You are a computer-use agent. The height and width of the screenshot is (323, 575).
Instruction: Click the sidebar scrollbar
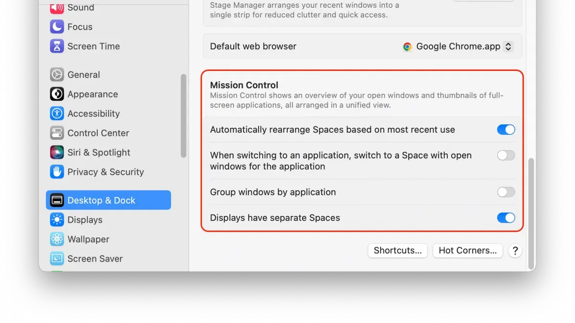[x=183, y=116]
